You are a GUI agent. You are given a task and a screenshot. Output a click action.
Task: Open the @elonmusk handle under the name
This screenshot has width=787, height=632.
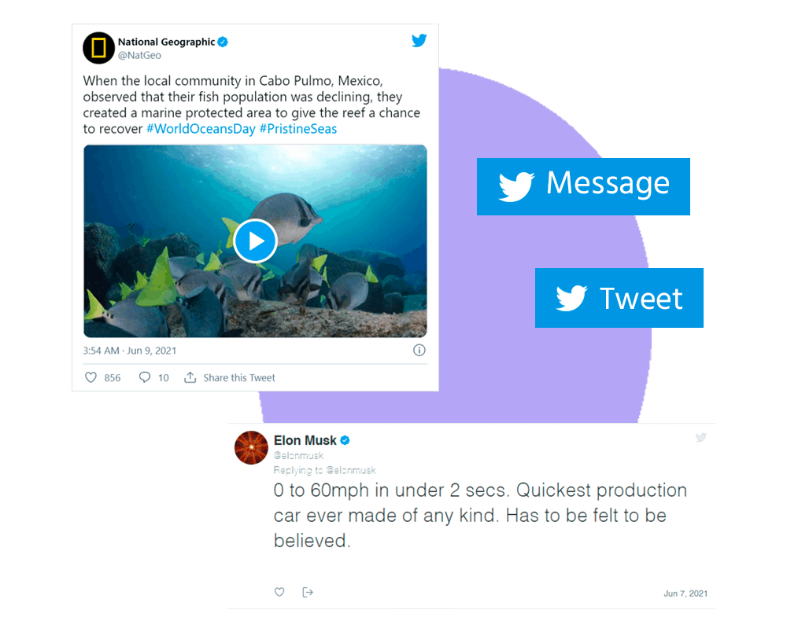[x=298, y=456]
